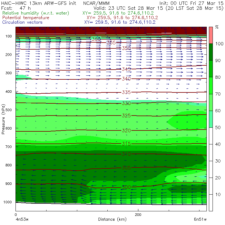Click the pink above-100% color bar segment
This screenshot has width=225, height=225.
pyautogui.click(x=211, y=35)
